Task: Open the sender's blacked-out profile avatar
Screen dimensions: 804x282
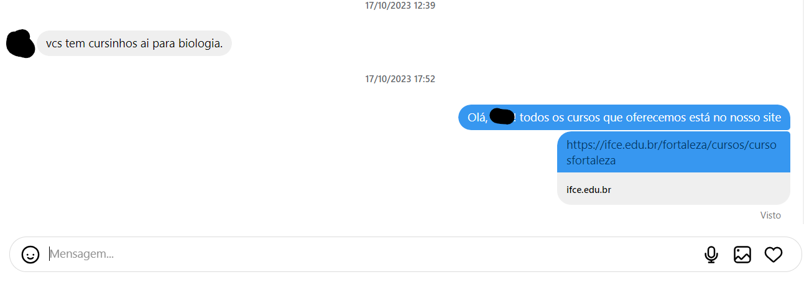Action: pos(20,44)
